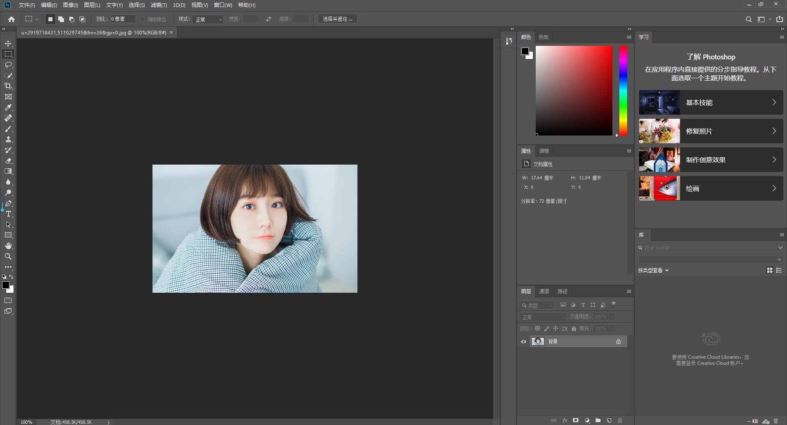787x425 pixels.
Task: Open the 滤镜(T) menu
Action: (x=159, y=5)
